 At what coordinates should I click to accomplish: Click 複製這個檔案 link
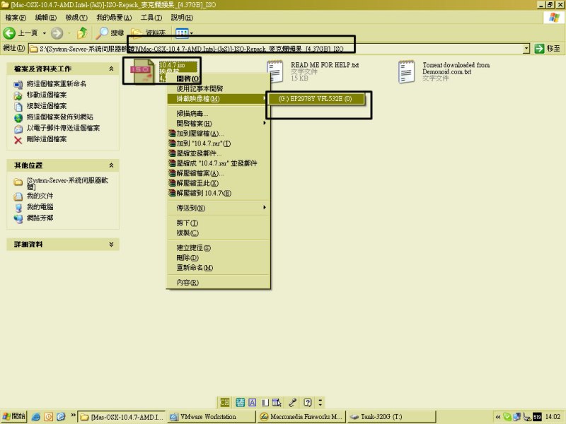[47, 105]
